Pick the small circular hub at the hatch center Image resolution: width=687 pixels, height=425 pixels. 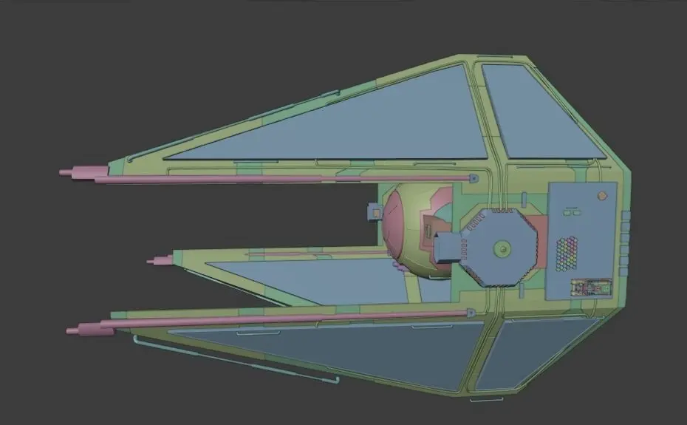502,249
